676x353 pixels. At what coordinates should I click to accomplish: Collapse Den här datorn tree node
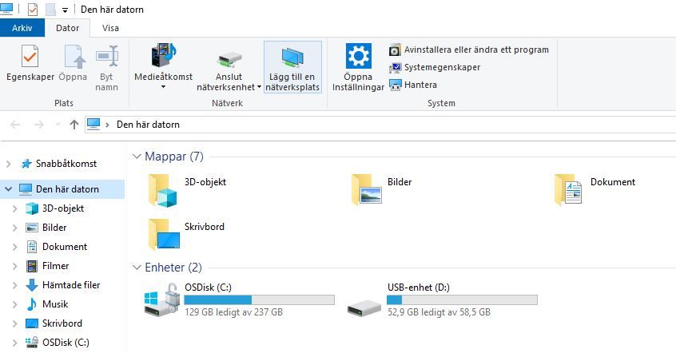pos(9,189)
